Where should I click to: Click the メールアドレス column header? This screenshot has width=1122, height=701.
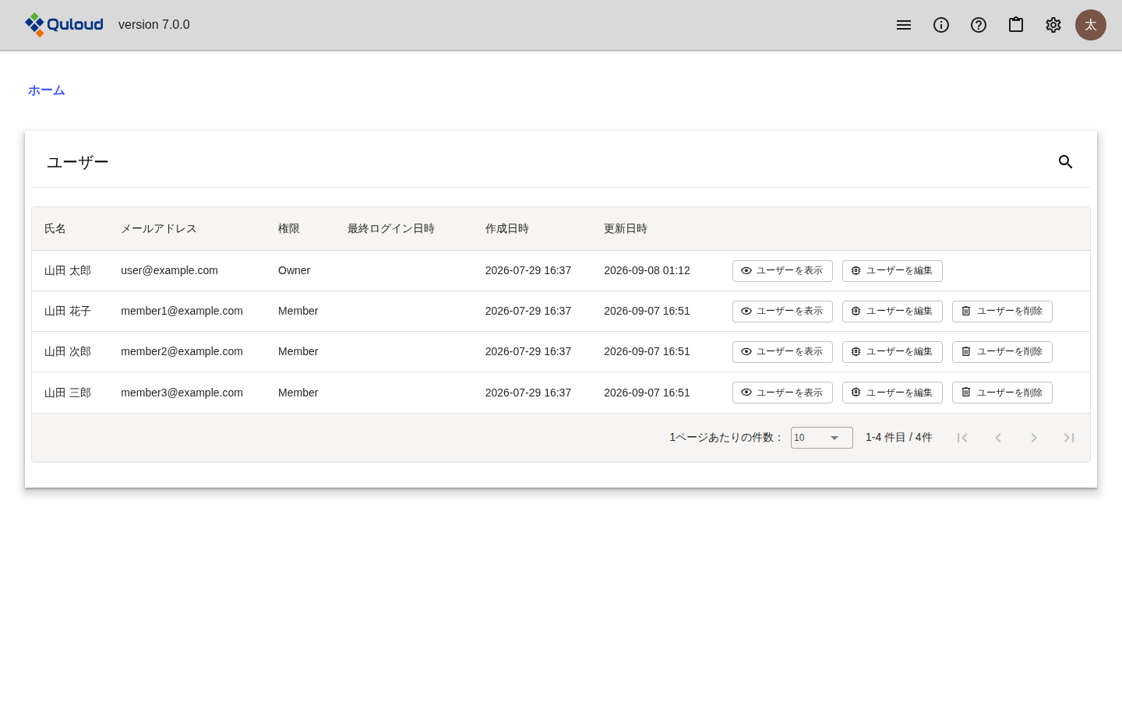click(x=159, y=229)
